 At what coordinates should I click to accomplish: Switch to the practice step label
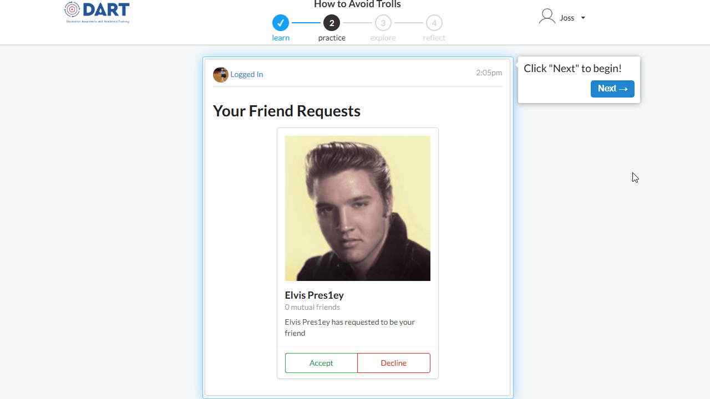coord(332,38)
